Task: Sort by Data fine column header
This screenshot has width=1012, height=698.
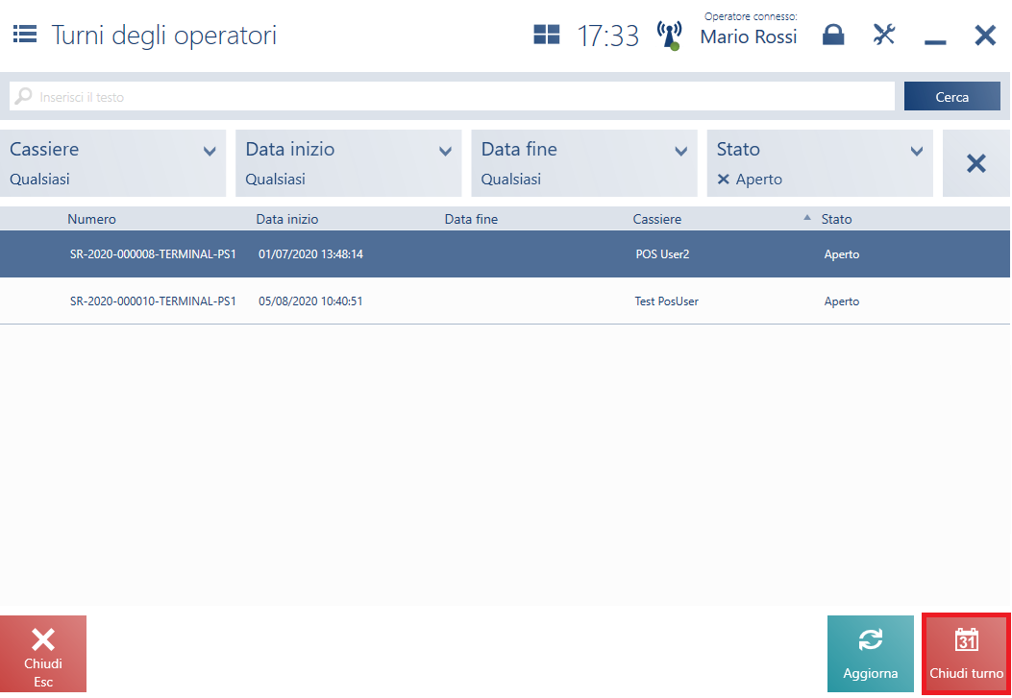Action: point(471,219)
